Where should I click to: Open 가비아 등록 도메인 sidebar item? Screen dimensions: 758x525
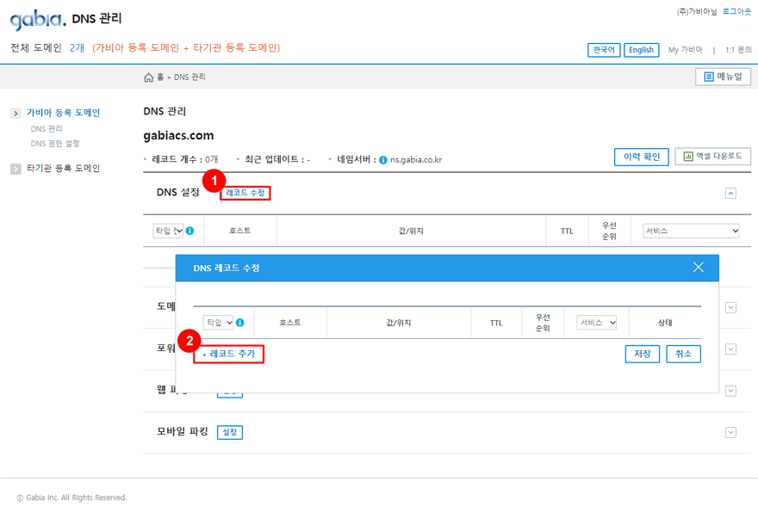pyautogui.click(x=64, y=113)
